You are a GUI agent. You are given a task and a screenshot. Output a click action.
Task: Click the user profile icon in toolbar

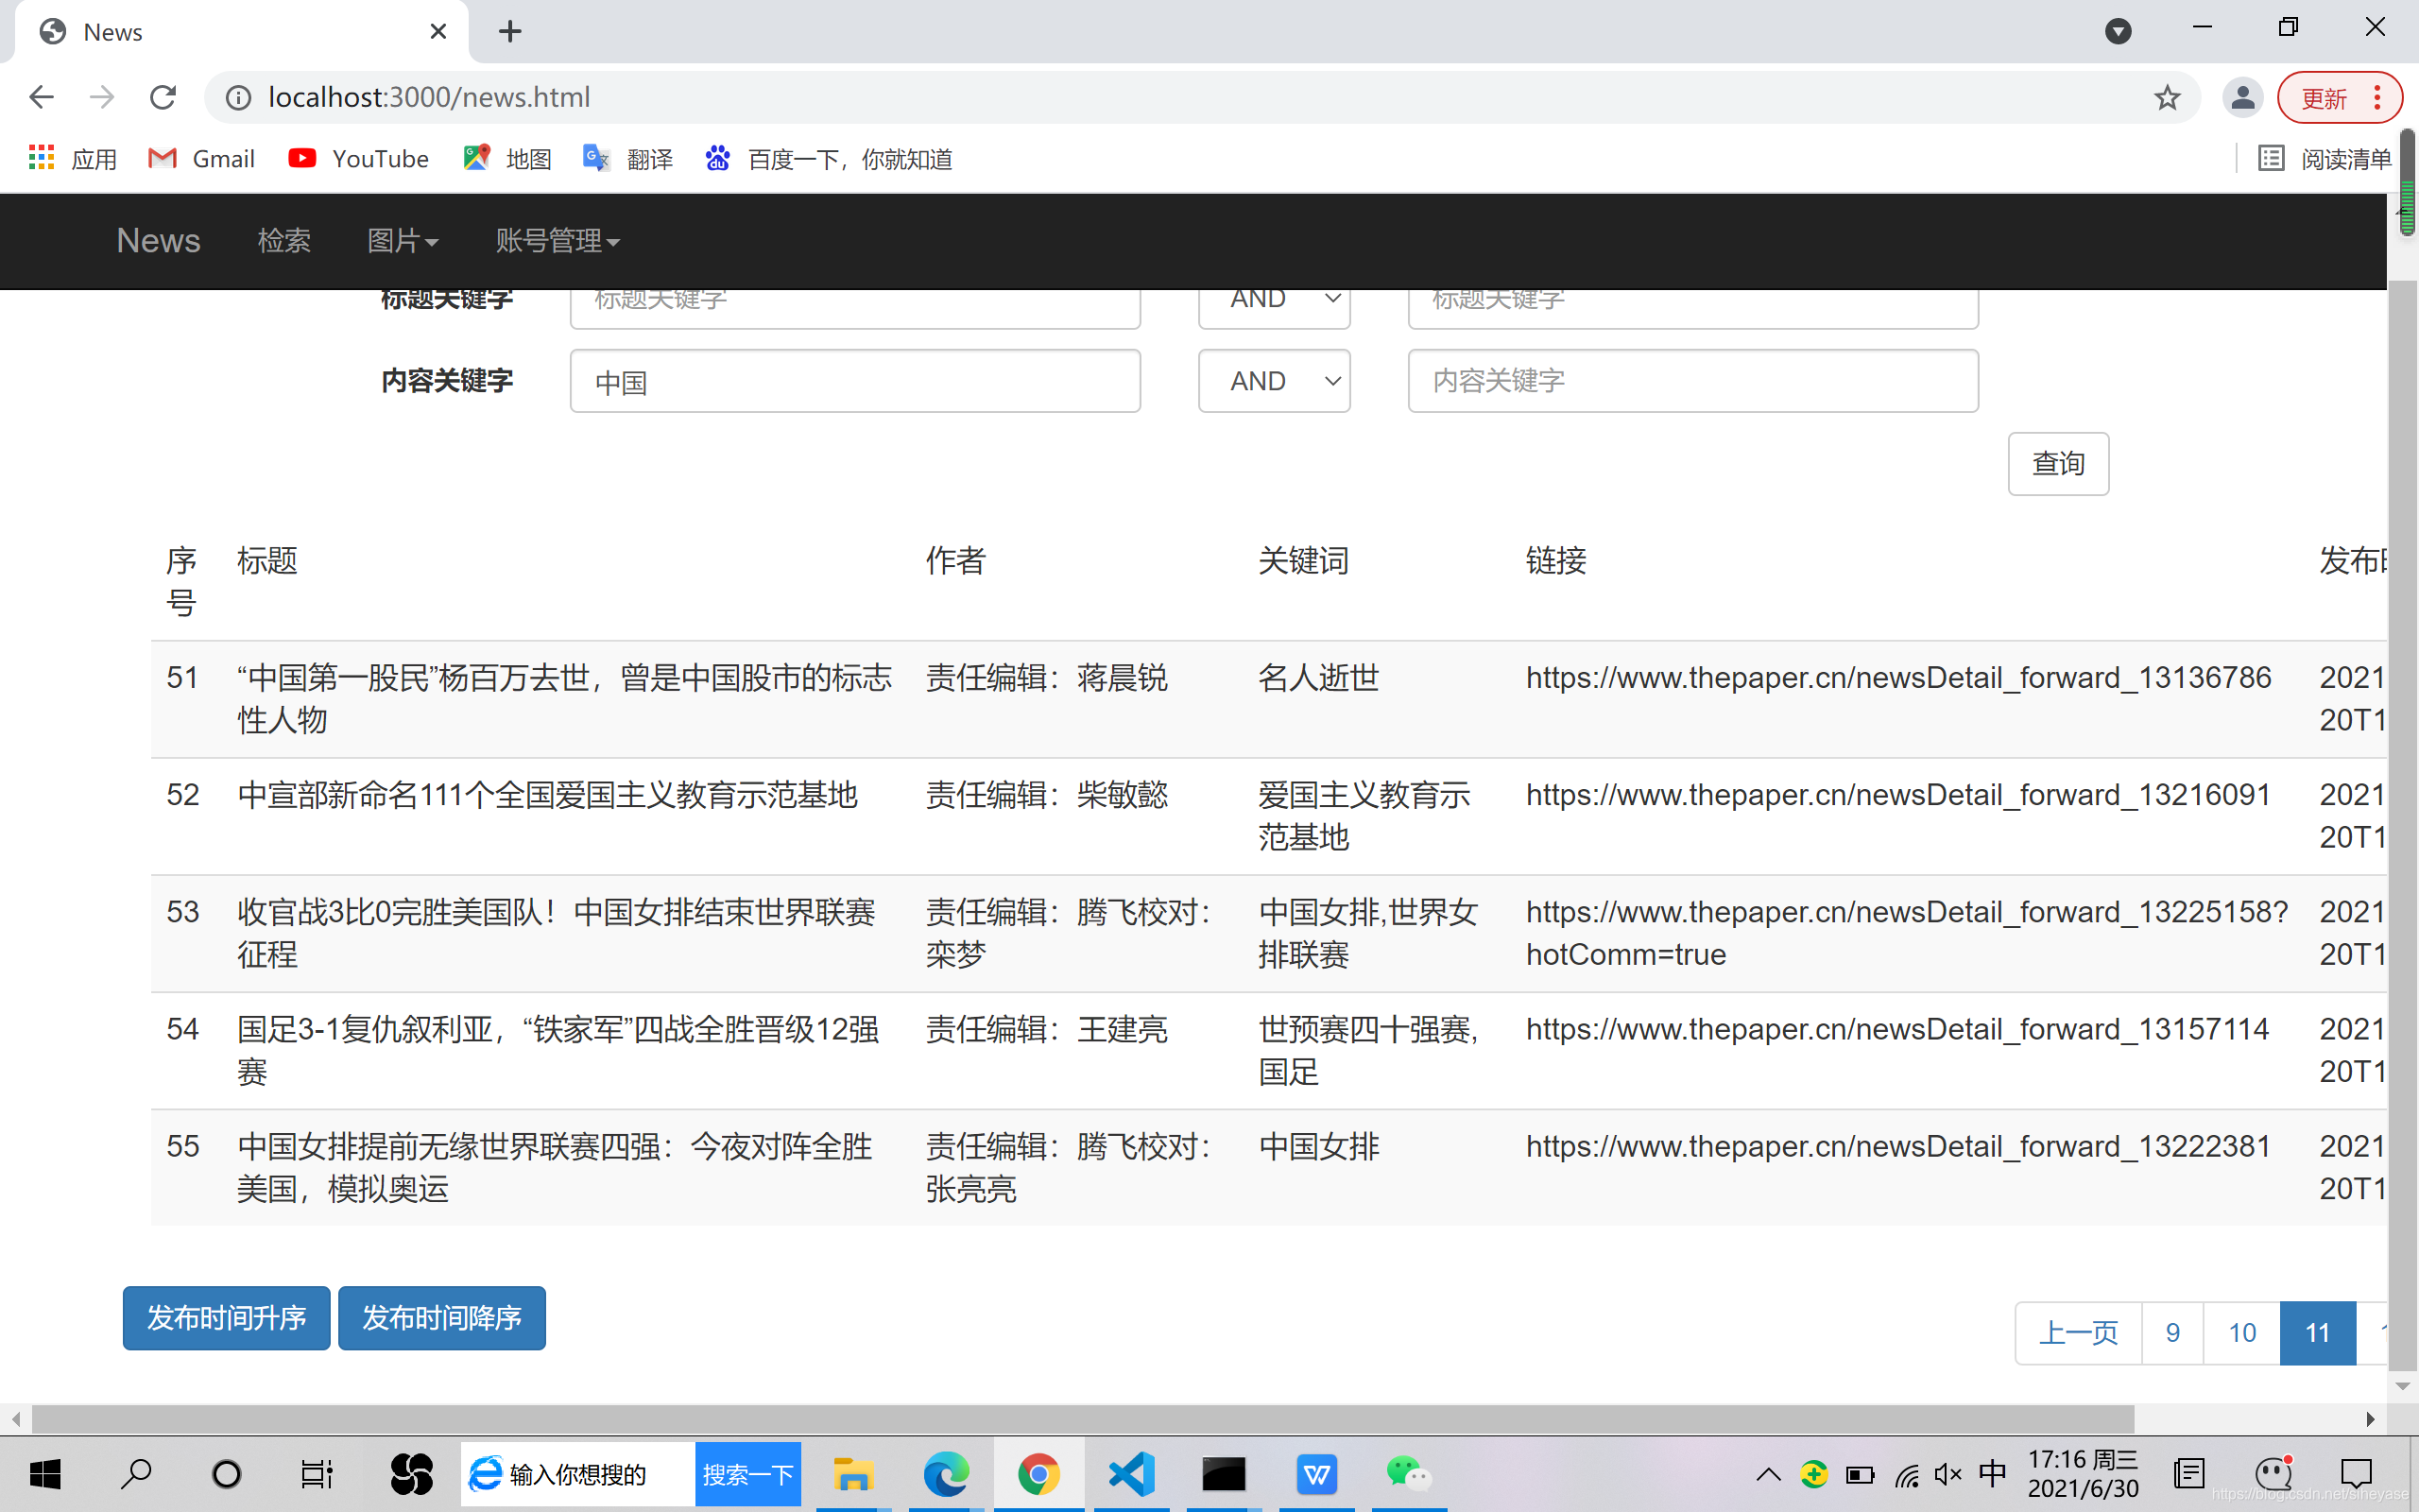pos(2247,97)
